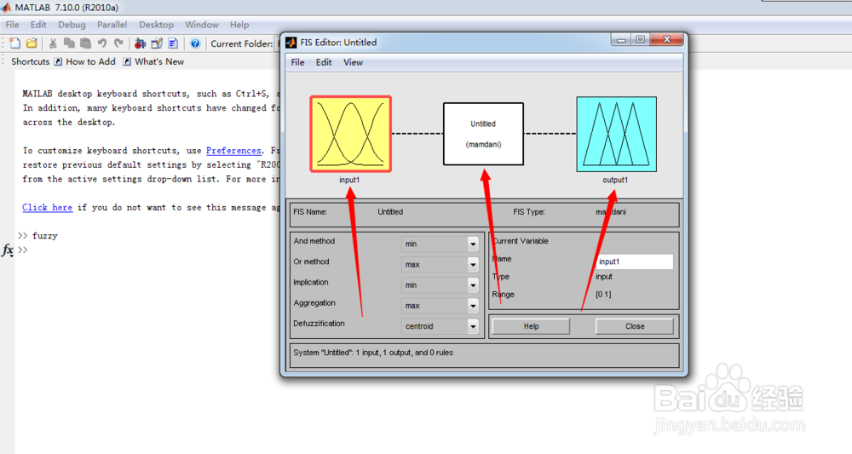Image resolution: width=852 pixels, height=454 pixels.
Task: Open the MATLAB Help menu
Action: coord(239,25)
